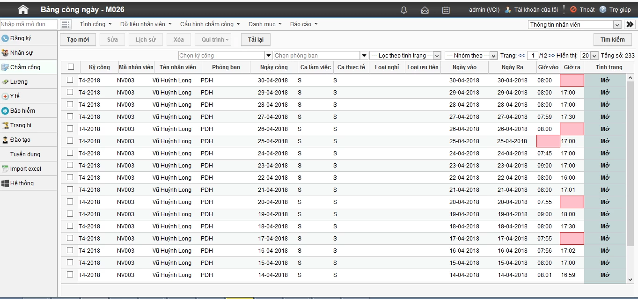Go to first page with << link
638x299 pixels.
pyautogui.click(x=521, y=55)
